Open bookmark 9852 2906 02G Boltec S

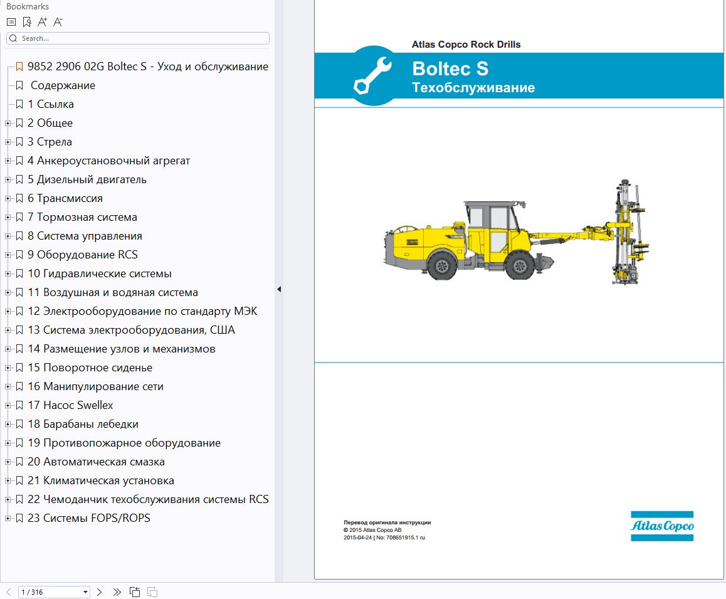148,66
